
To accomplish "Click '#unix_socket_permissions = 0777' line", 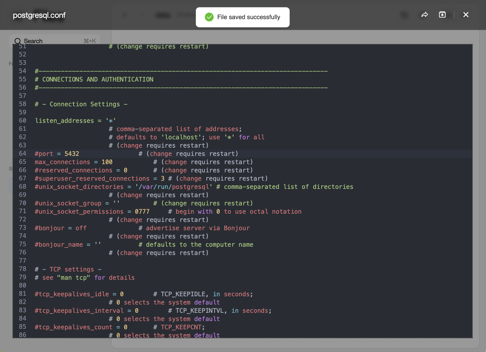I will pyautogui.click(x=92, y=211).
